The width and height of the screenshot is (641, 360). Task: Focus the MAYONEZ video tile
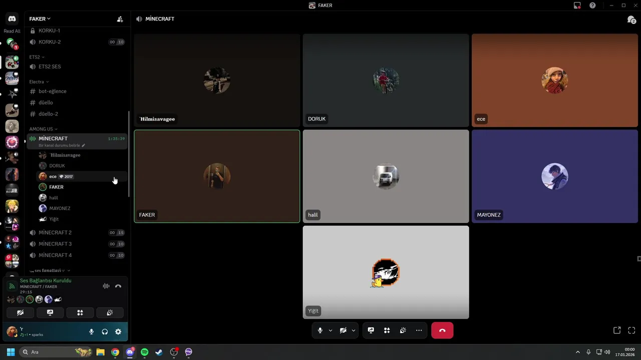click(x=554, y=176)
